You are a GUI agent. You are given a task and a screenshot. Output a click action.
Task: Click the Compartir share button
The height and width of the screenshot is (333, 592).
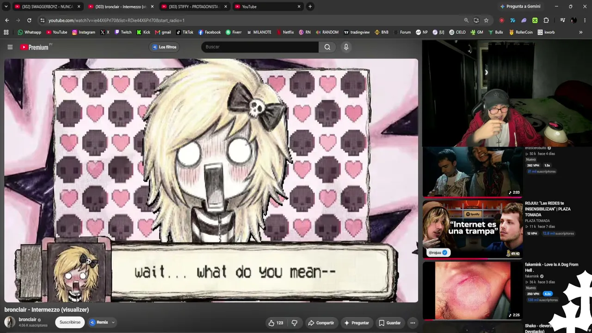[x=321, y=323]
